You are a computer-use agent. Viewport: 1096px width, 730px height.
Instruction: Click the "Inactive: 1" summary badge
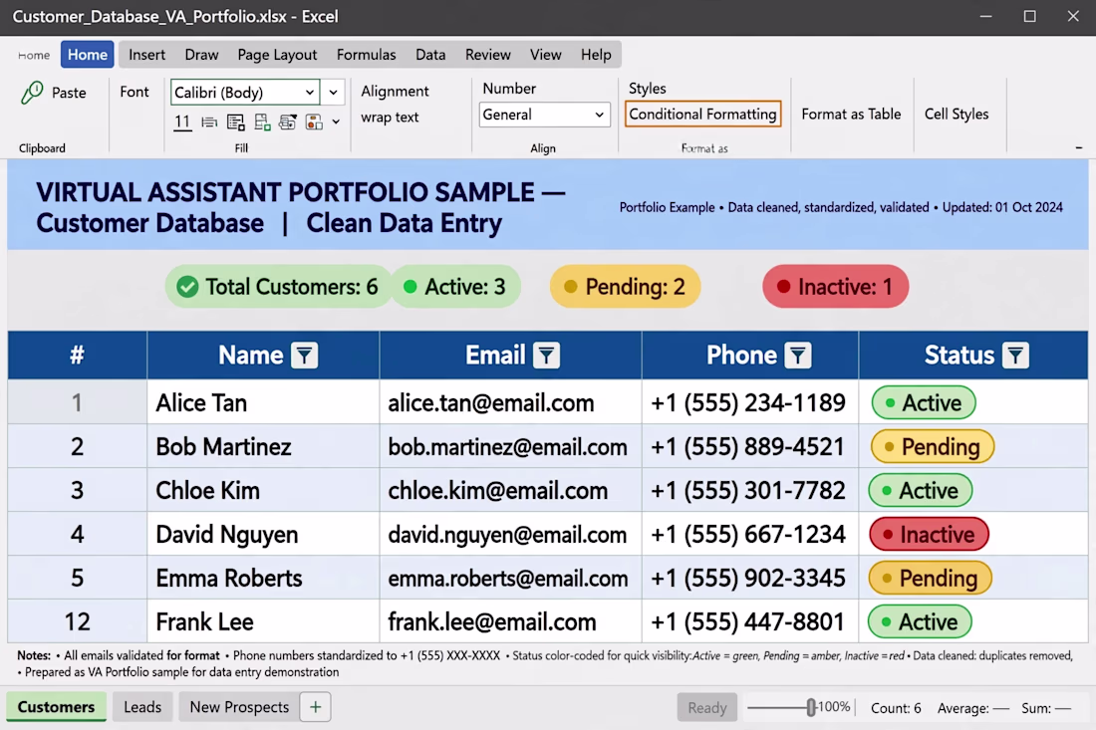coord(835,287)
